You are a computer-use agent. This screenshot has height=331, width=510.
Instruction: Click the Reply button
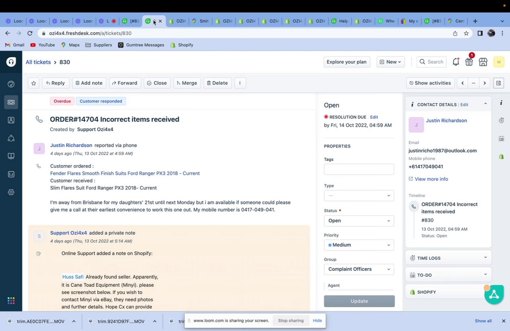pos(55,83)
